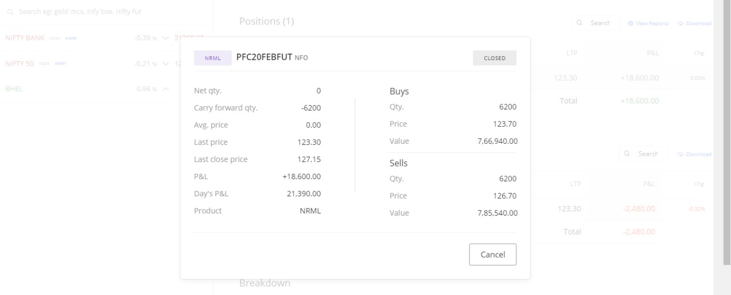Sort positions by P&L column header
731x295 pixels.
[652, 53]
